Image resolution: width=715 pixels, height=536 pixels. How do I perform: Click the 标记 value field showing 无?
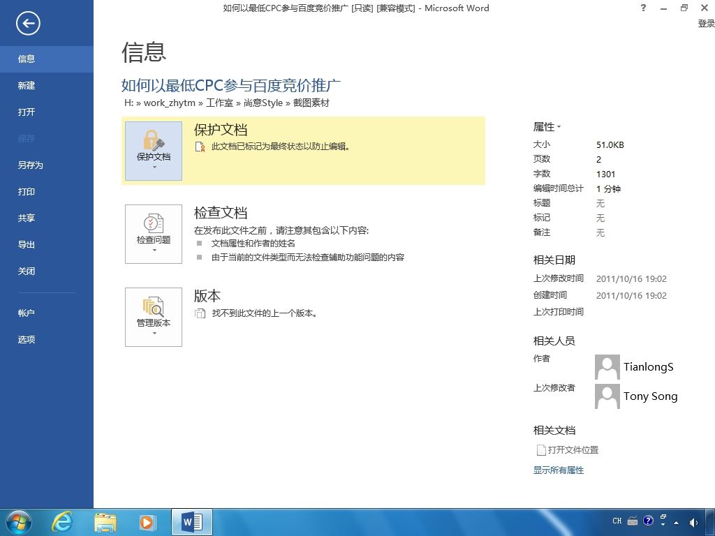click(x=600, y=218)
